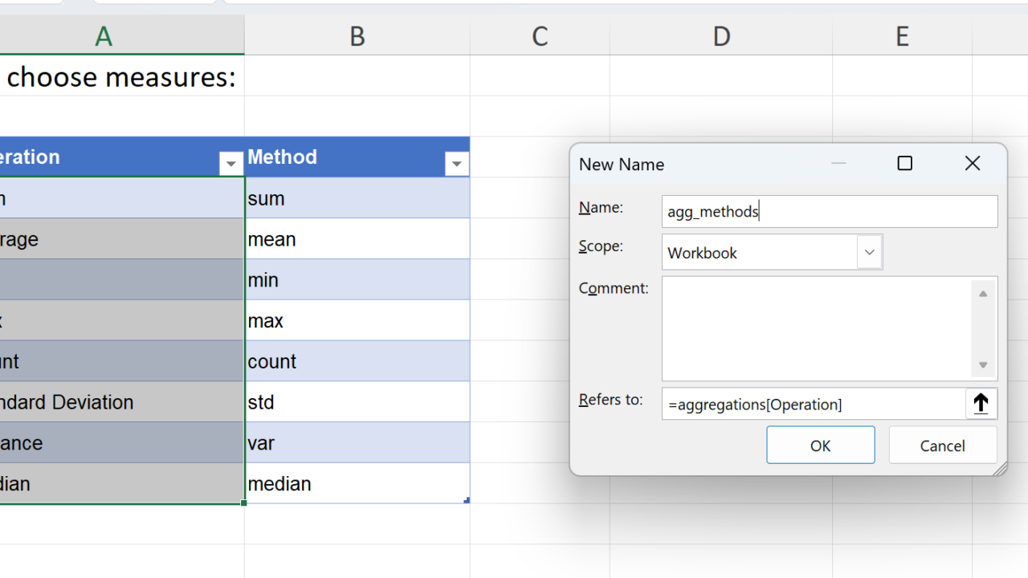Select the cell containing median
The width and height of the screenshot is (1028, 578).
tap(357, 483)
